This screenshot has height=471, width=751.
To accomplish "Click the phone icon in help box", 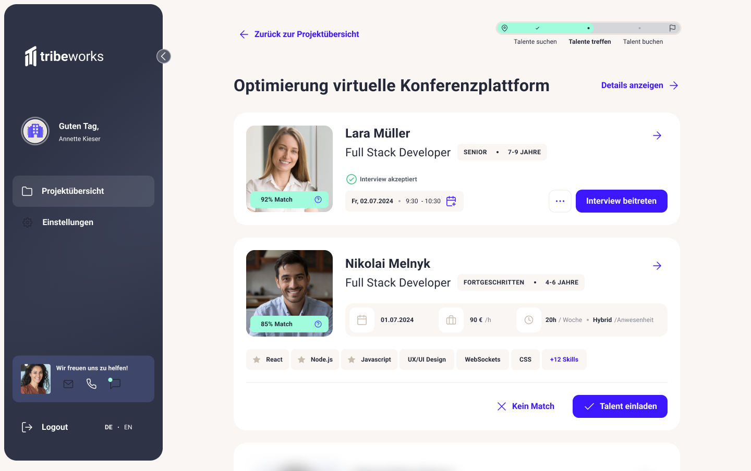I will click(91, 384).
